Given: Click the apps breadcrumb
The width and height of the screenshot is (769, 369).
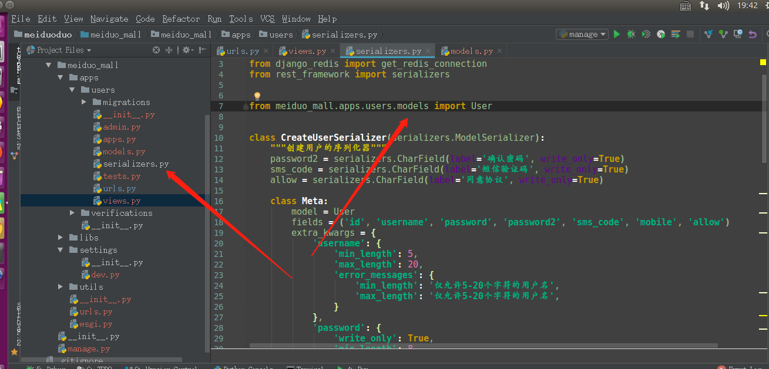Looking at the screenshot, I should pos(236,35).
